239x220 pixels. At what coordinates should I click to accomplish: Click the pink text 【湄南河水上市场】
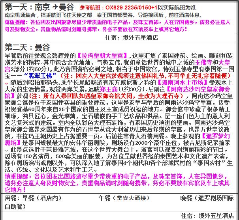(183, 82)
